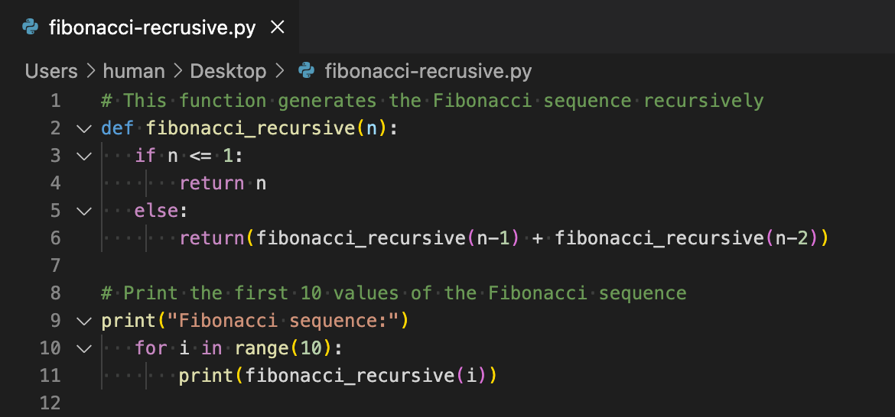
Task: Place cursor on the "return n" statement
Action: (x=223, y=183)
